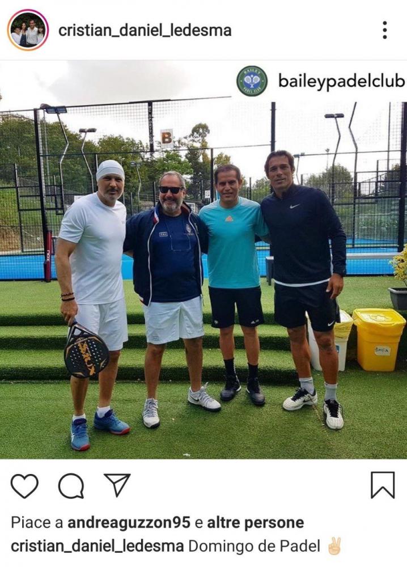Like the post with the heart icon

24,486
